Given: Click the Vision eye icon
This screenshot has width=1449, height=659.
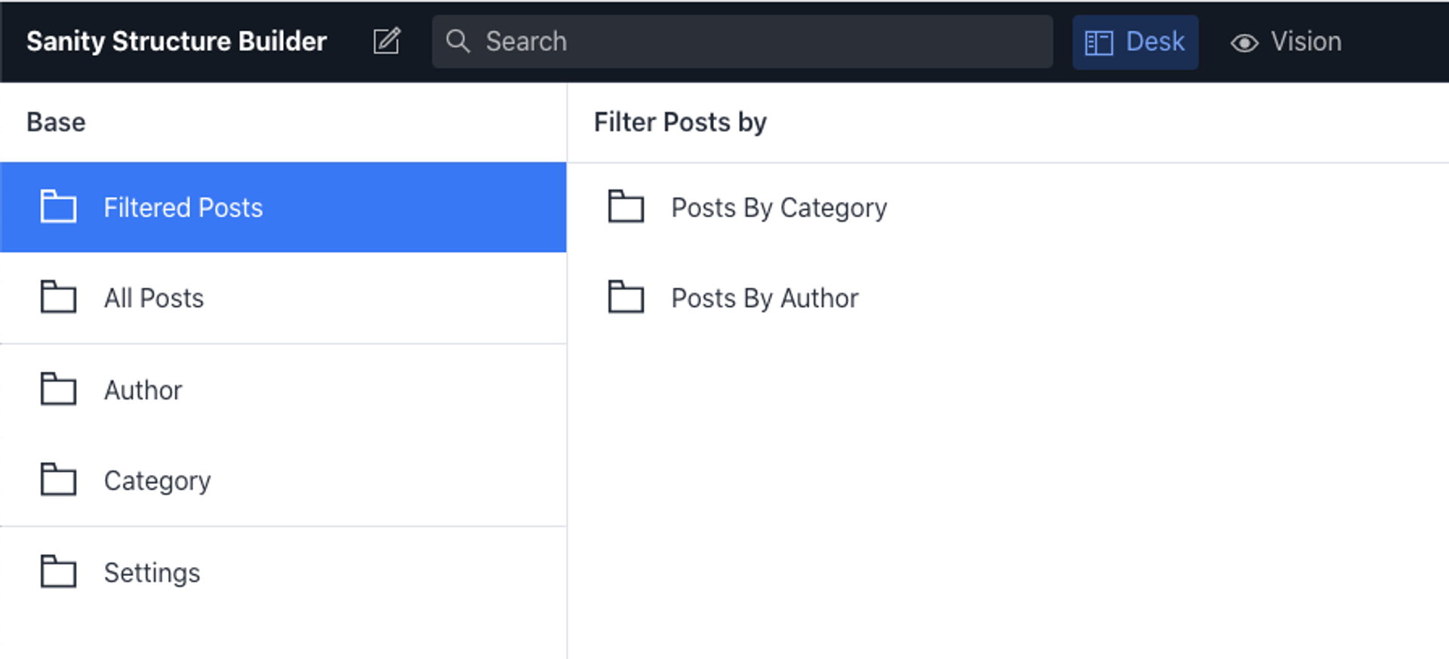Looking at the screenshot, I should [x=1244, y=43].
